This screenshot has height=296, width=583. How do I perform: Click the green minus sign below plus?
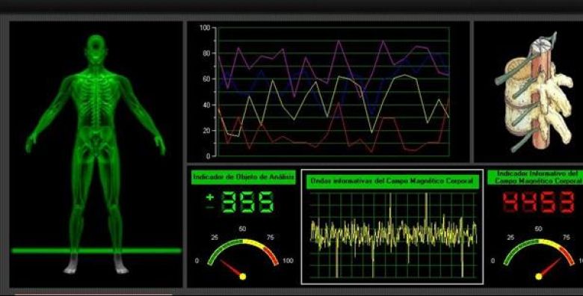pos(210,207)
